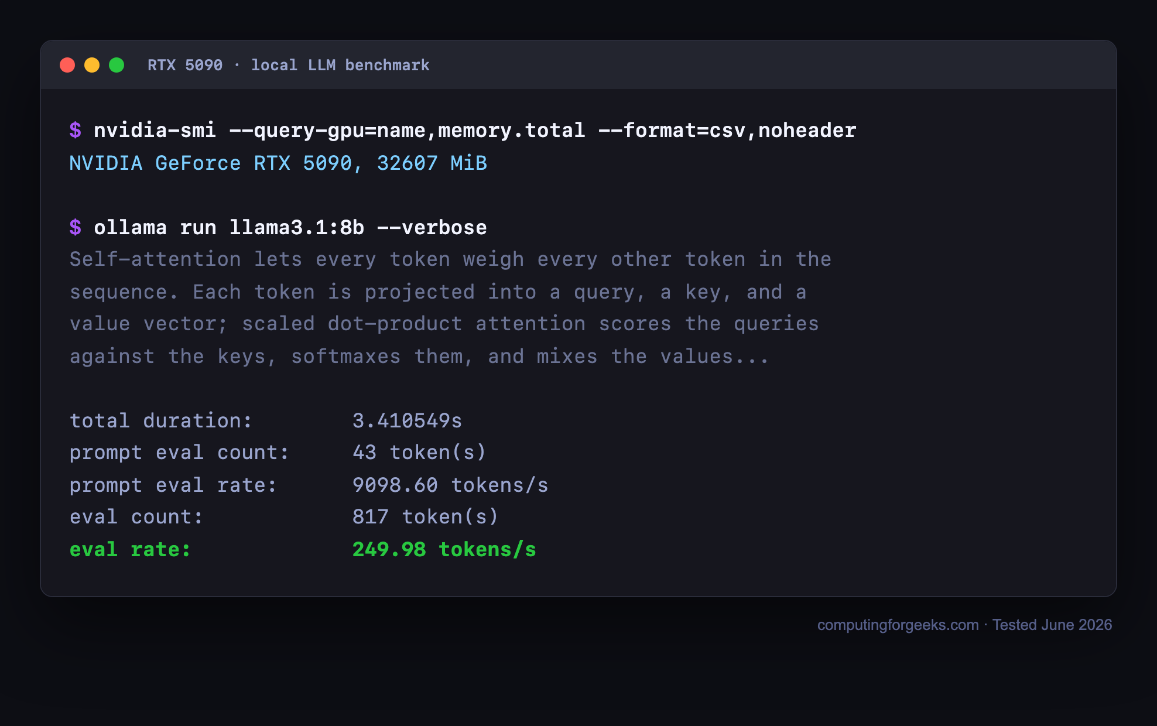
Task: Click the value '3.410549s'
Action: click(408, 420)
